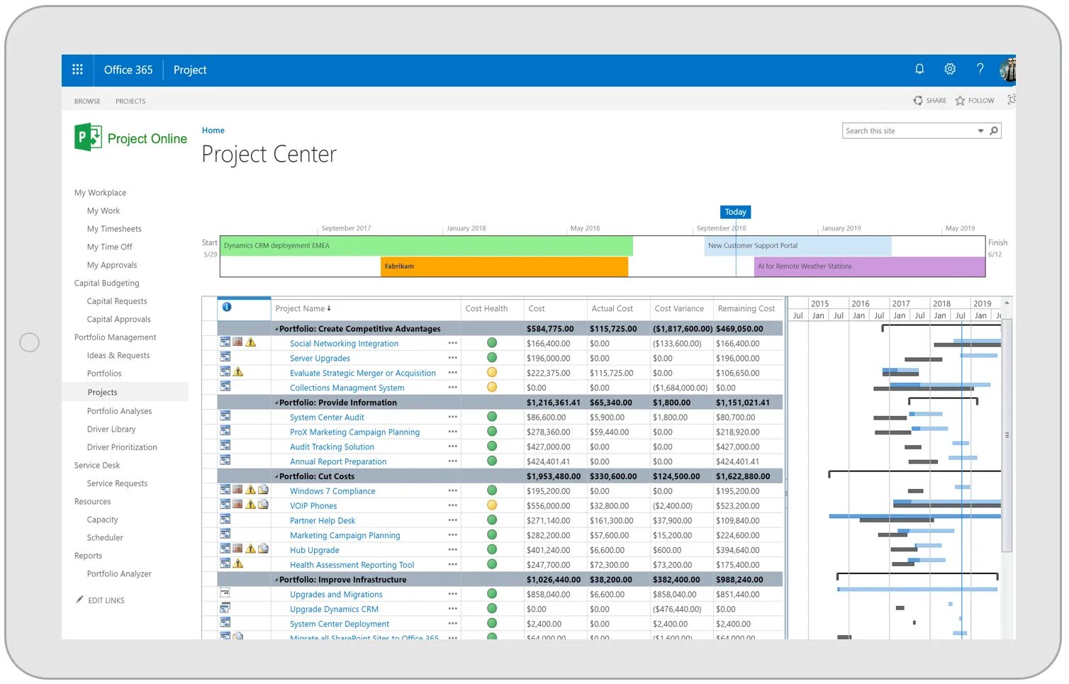Click Evaluate Strategic Merger warning icon

coord(238,371)
